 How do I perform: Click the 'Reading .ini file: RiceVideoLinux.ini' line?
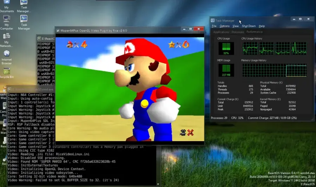(x=48, y=154)
